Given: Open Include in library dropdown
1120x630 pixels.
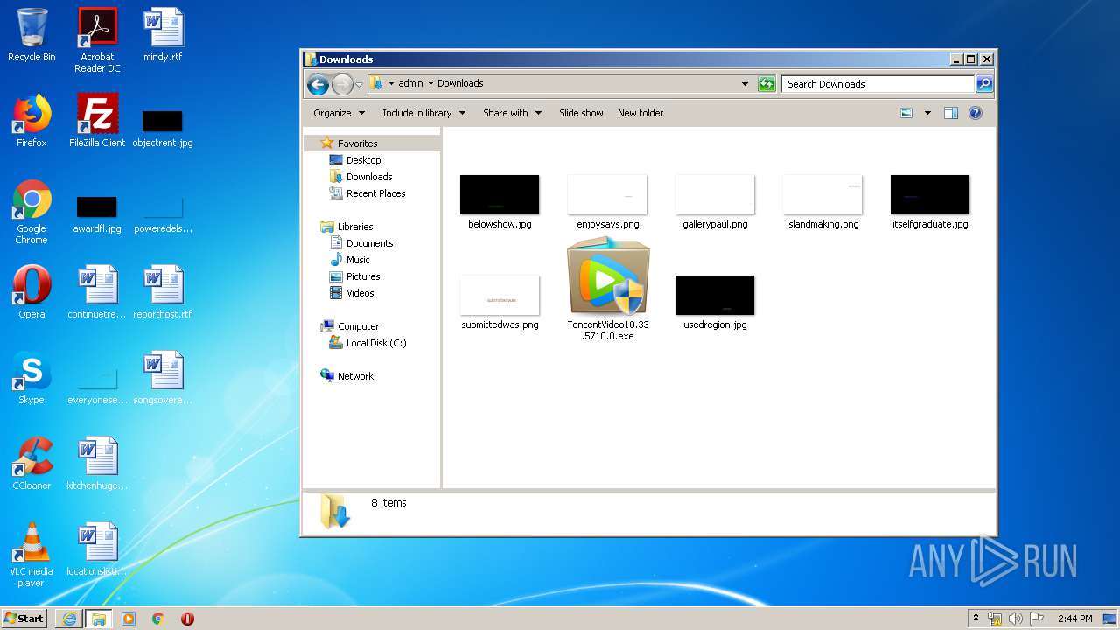Looking at the screenshot, I should click(423, 113).
